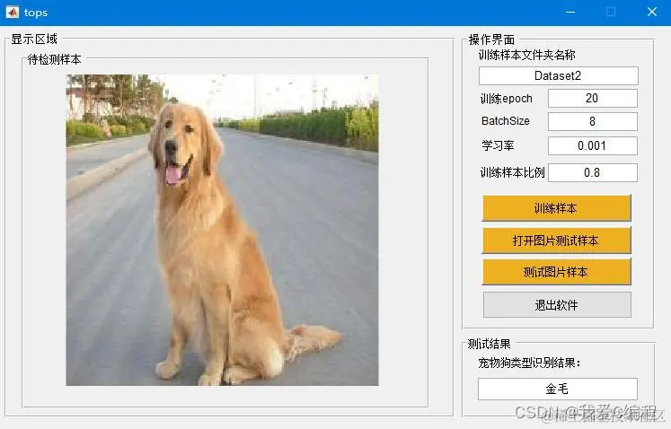This screenshot has width=671, height=429.
Task: Quit via the 退出软件 button
Action: [x=557, y=305]
